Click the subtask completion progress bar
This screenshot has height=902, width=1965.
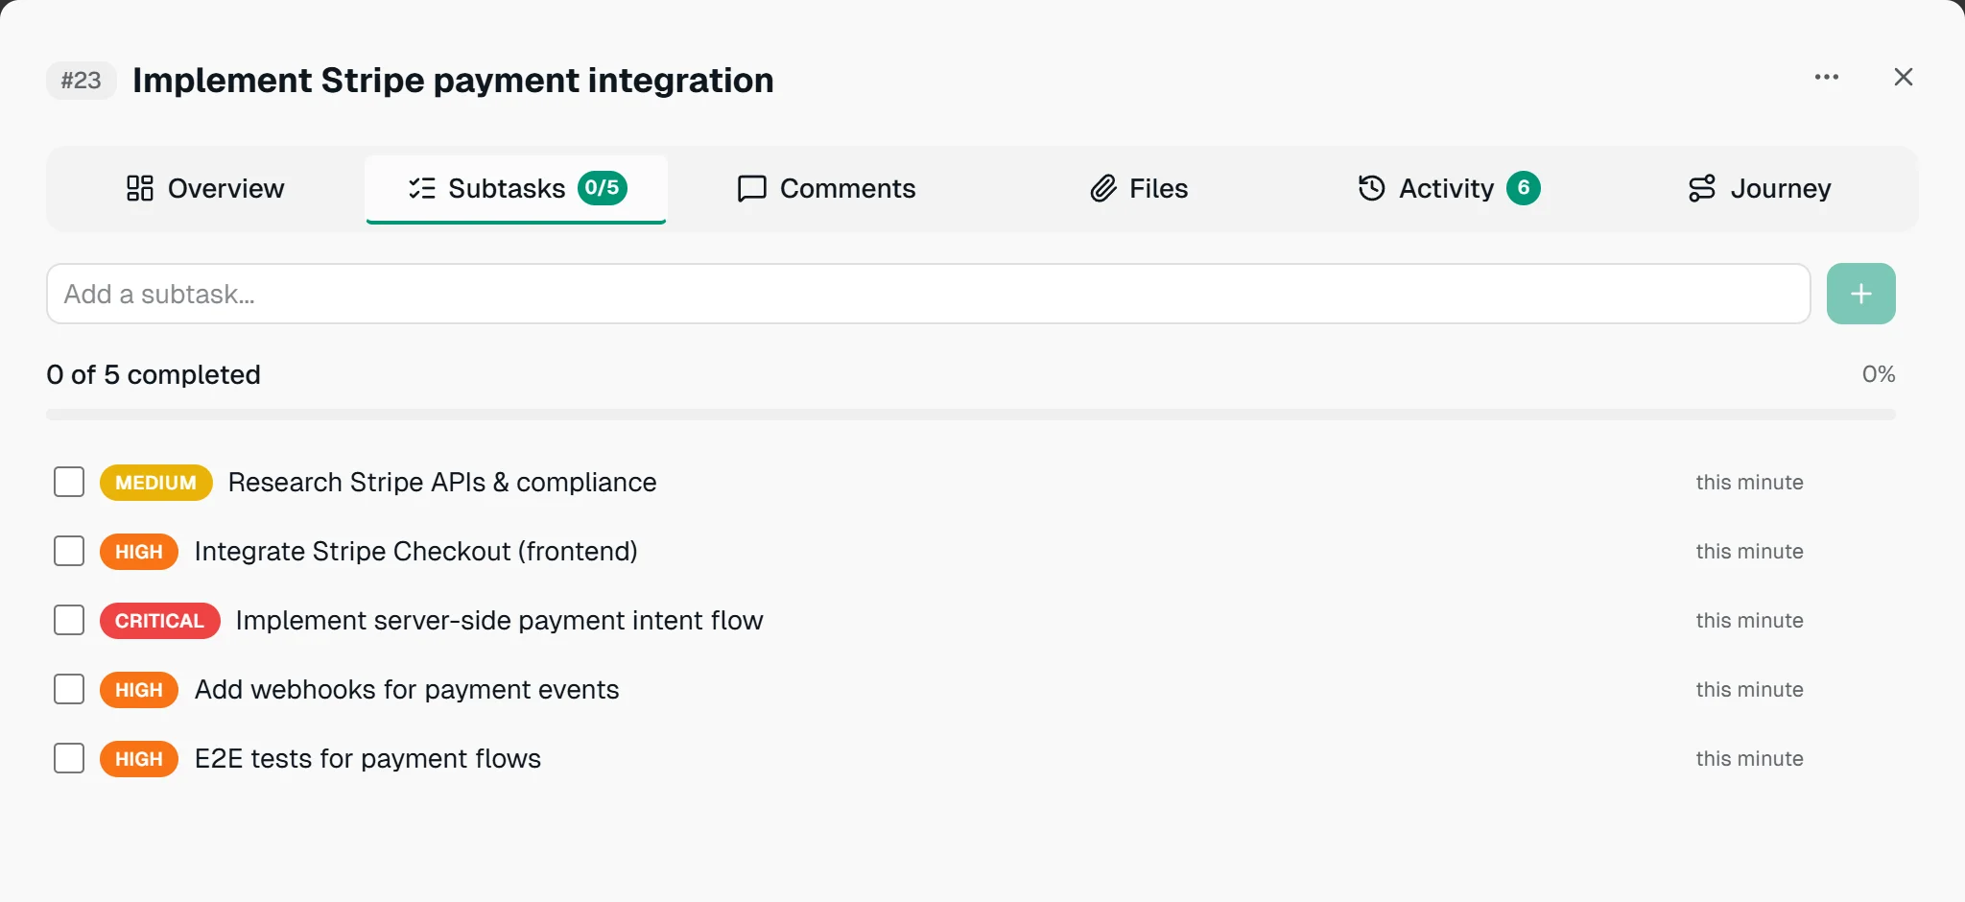tap(971, 415)
